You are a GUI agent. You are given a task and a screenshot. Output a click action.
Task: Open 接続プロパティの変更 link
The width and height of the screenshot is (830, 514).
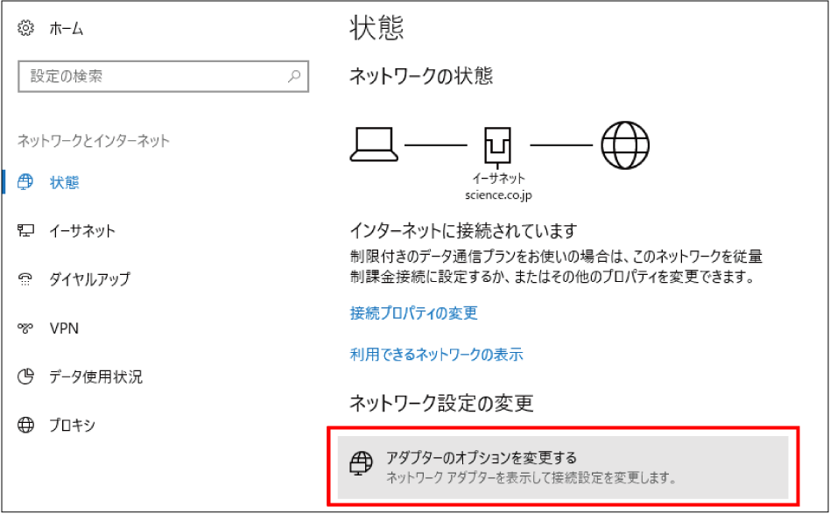[x=412, y=313]
